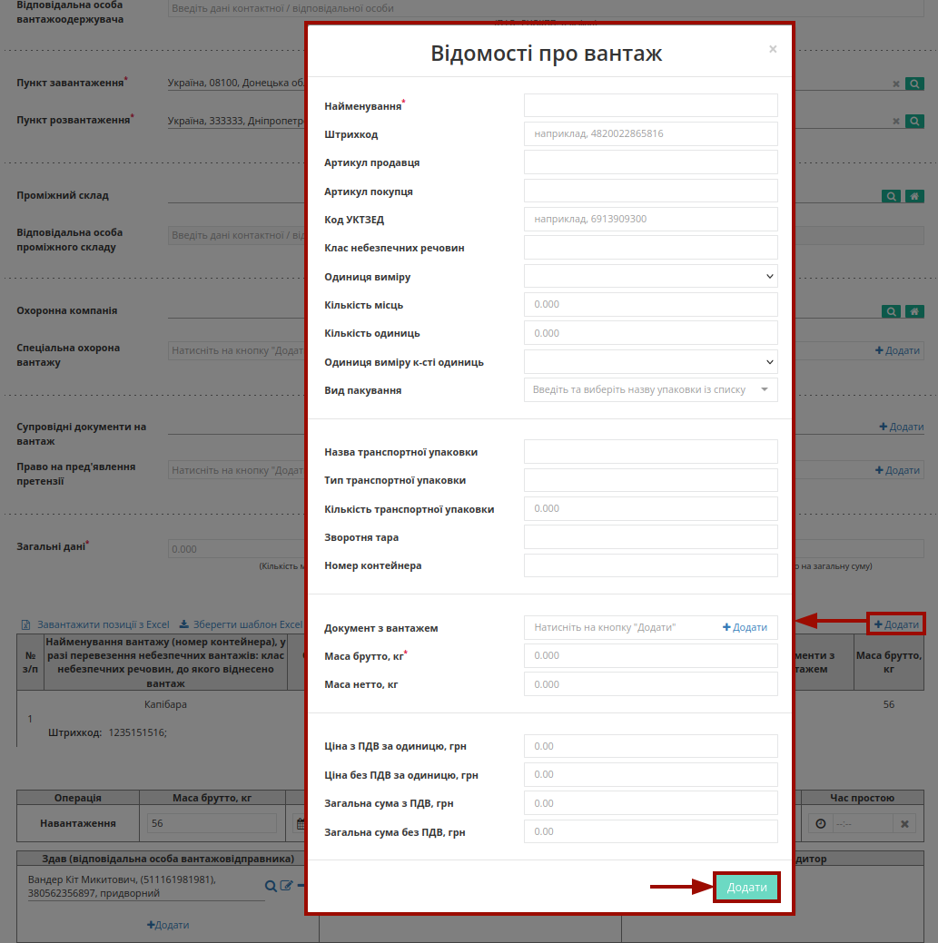Viewport: 938px width, 943px height.
Task: Click edit icon next to Вандер Кіт Микитович
Action: click(286, 885)
